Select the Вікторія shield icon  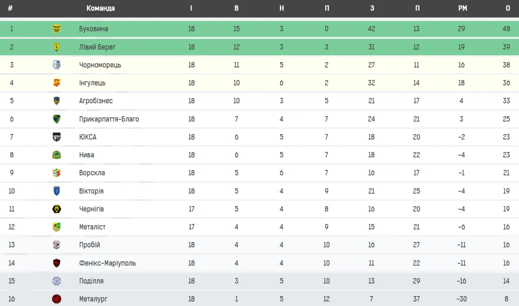57,191
